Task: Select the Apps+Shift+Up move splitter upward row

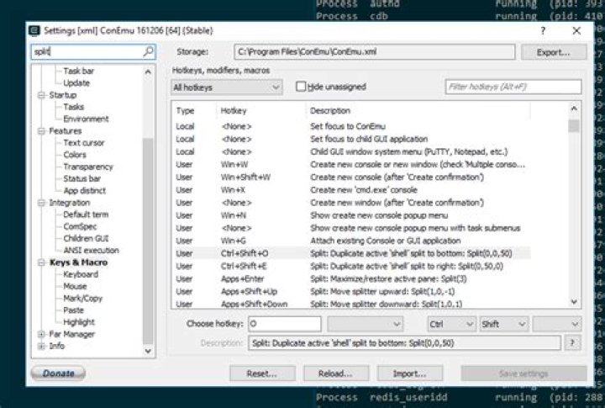Action: (351, 292)
